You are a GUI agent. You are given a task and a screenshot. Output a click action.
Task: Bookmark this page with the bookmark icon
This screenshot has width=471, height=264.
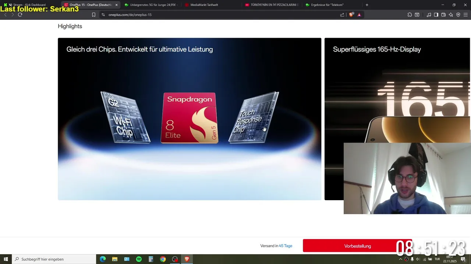(93, 15)
